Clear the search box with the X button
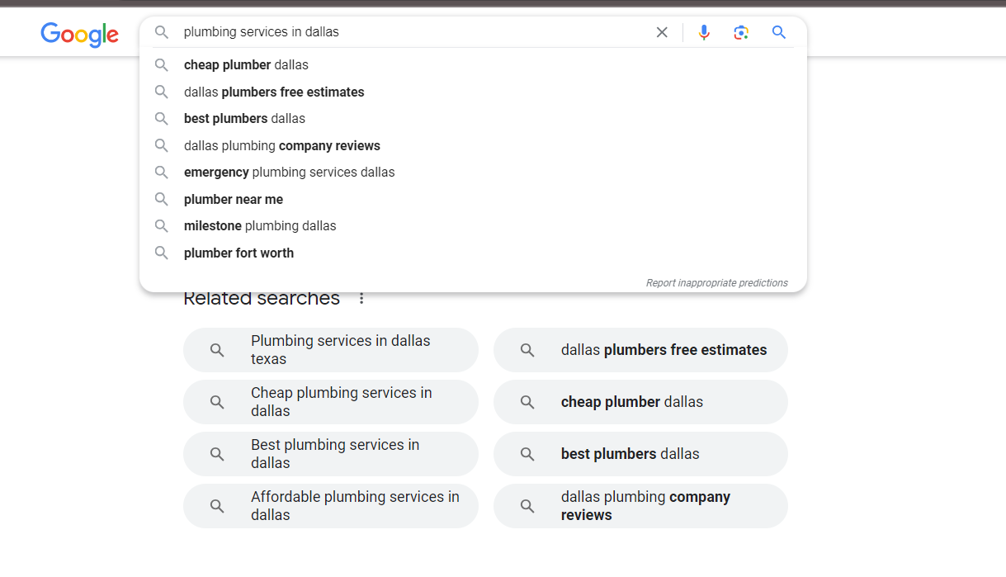Image resolution: width=1006 pixels, height=577 pixels. tap(662, 32)
